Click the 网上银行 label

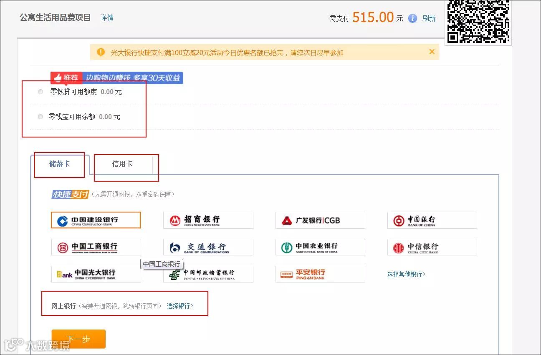[x=63, y=306]
